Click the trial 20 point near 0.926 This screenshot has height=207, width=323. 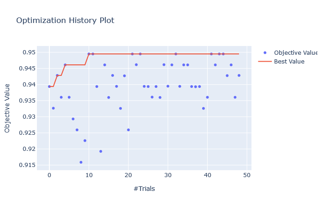tap(128, 130)
